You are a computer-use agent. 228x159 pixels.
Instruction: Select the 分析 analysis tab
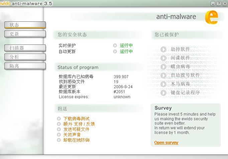tap(25, 57)
